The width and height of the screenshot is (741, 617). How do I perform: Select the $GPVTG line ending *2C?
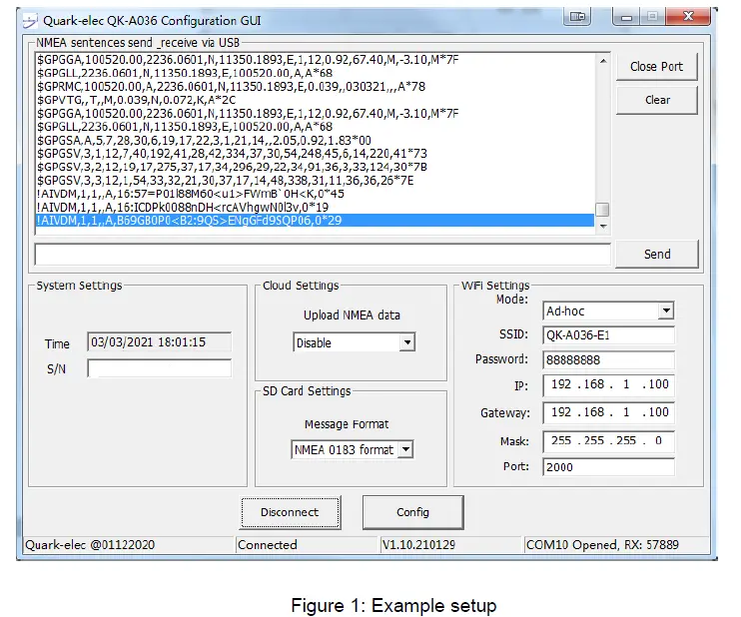click(136, 100)
